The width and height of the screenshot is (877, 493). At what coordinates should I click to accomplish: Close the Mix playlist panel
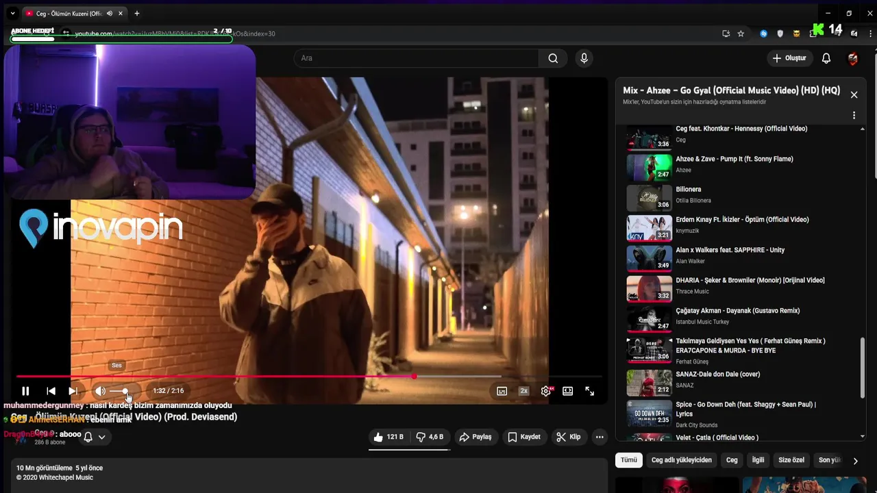854,94
